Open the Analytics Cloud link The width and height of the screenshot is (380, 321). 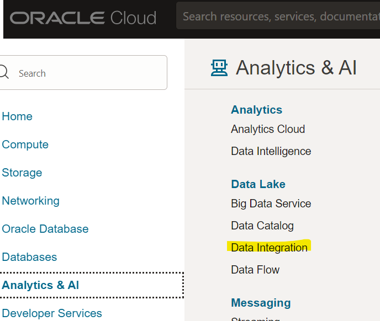click(268, 129)
